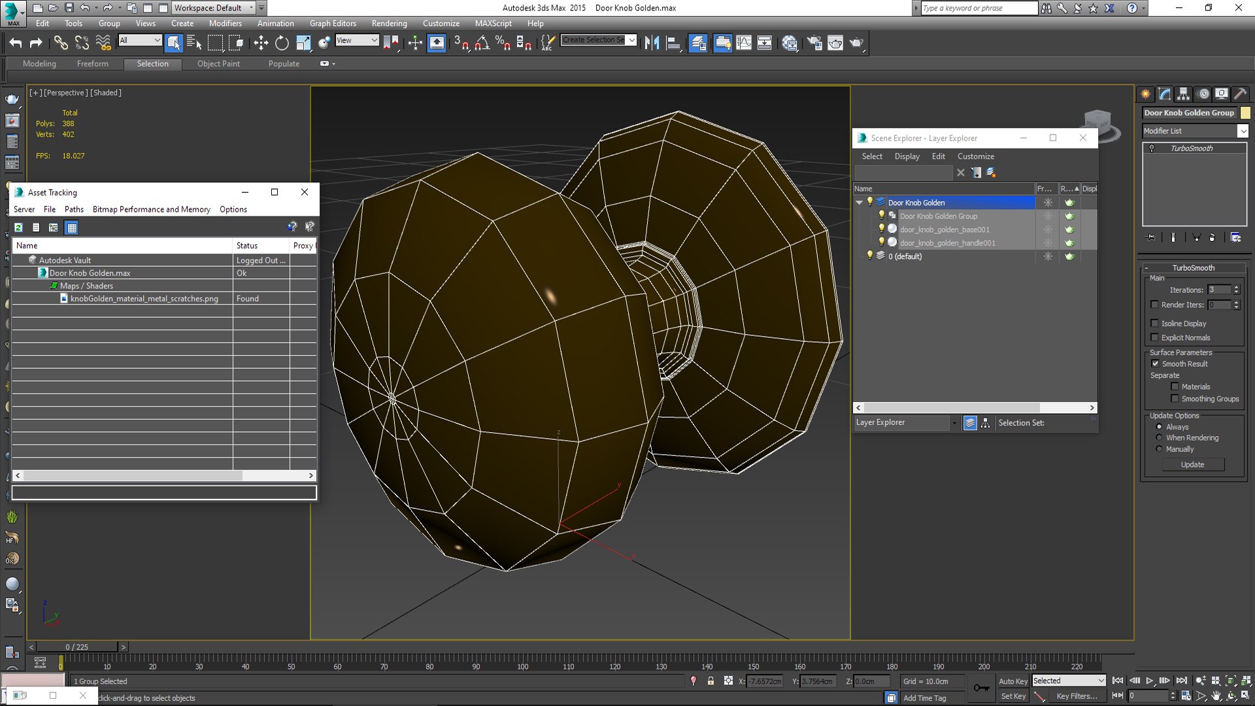Activate the Rotate tool
1255x706 pixels.
[282, 43]
